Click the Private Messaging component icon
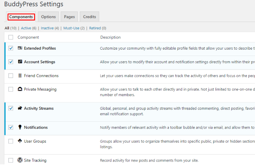The width and height of the screenshot is (255, 165). pos(20,89)
